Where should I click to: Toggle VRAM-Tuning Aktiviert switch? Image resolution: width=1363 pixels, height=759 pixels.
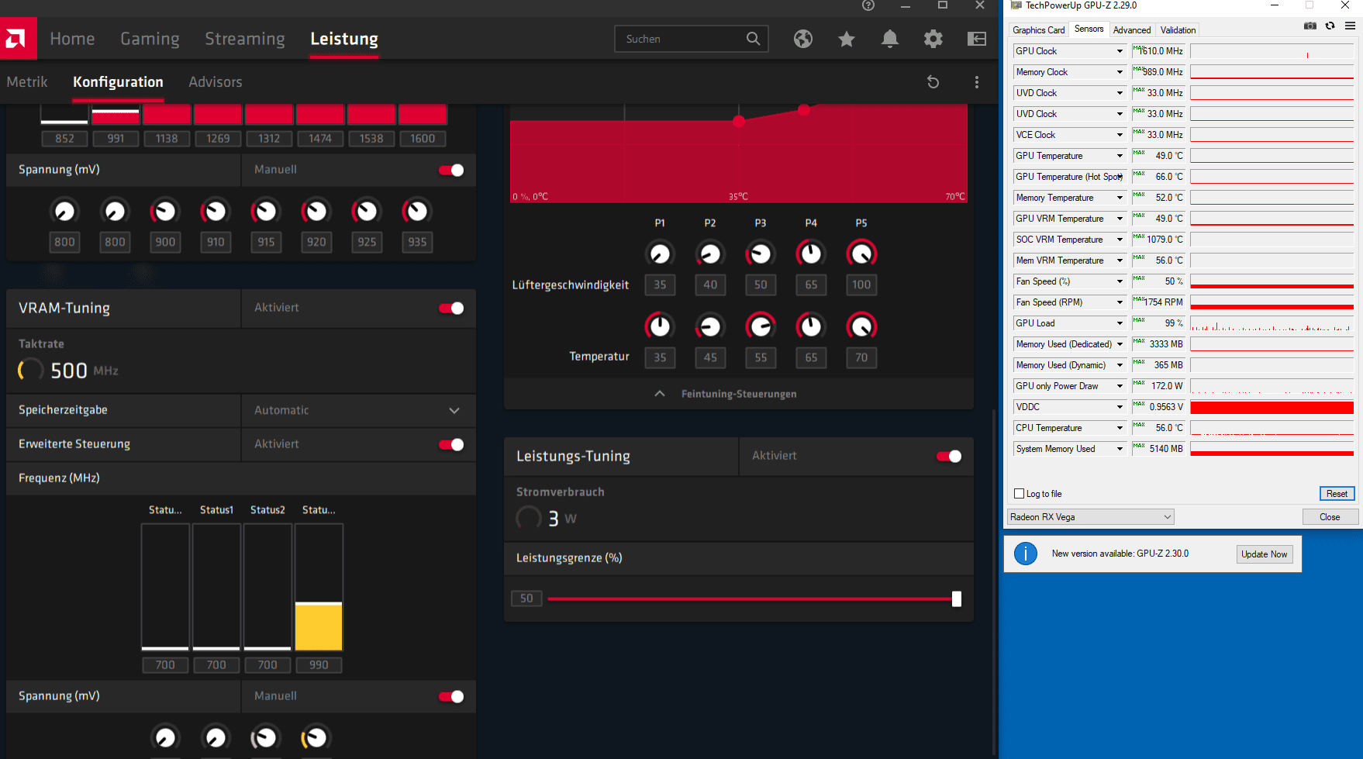click(x=451, y=308)
